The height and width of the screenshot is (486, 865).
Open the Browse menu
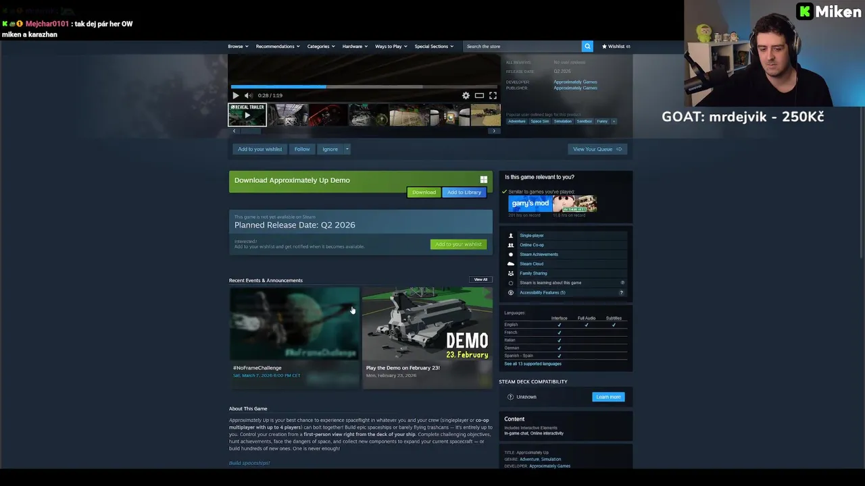(238, 47)
